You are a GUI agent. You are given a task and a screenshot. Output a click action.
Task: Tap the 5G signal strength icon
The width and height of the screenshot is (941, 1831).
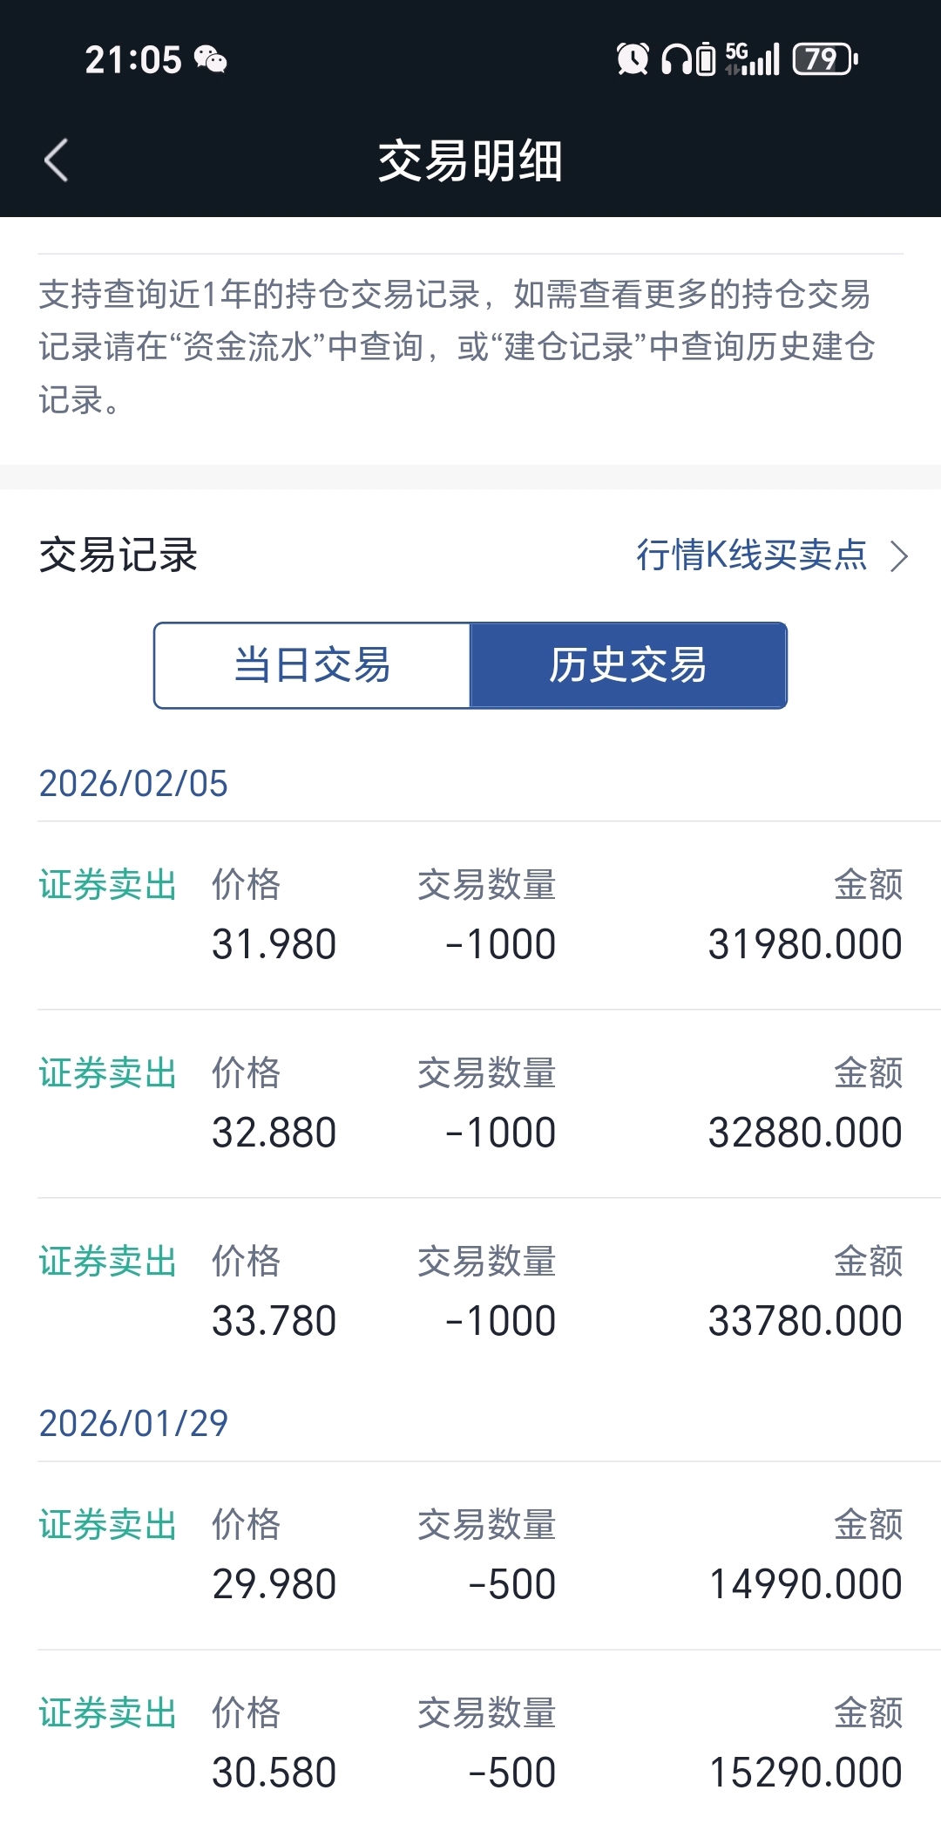752,59
